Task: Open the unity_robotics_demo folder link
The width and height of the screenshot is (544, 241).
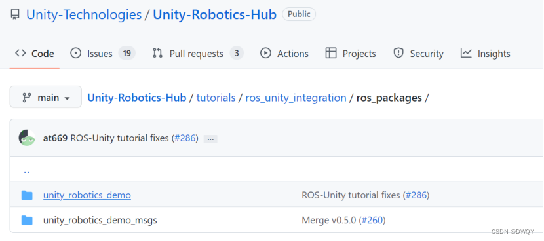Action: pos(87,195)
